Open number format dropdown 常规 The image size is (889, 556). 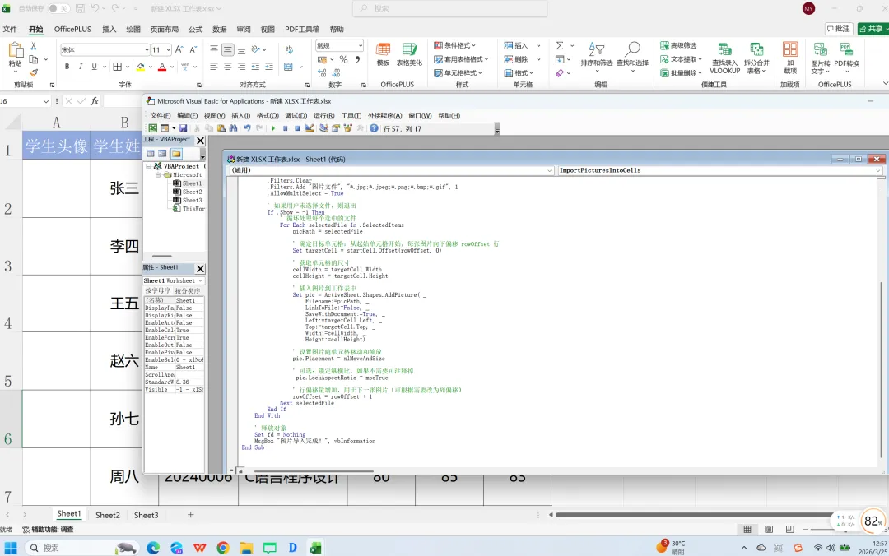(x=360, y=45)
